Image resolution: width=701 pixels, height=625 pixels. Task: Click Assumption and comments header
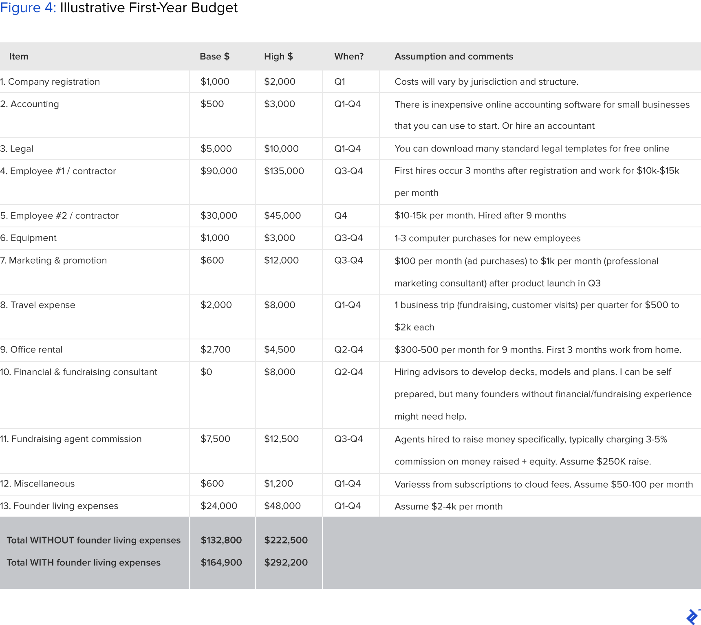click(454, 56)
